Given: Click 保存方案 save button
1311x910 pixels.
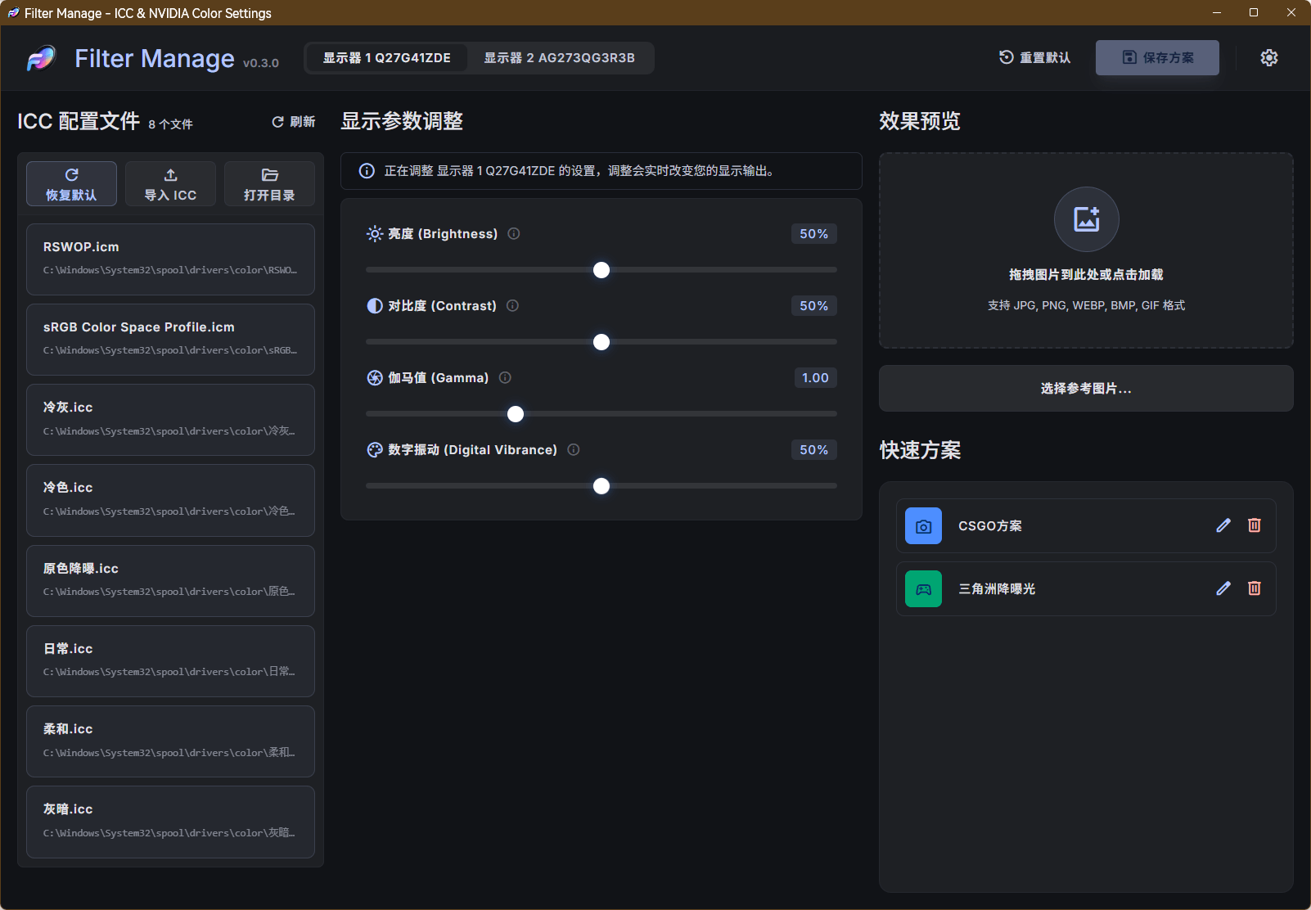Looking at the screenshot, I should pos(1157,57).
